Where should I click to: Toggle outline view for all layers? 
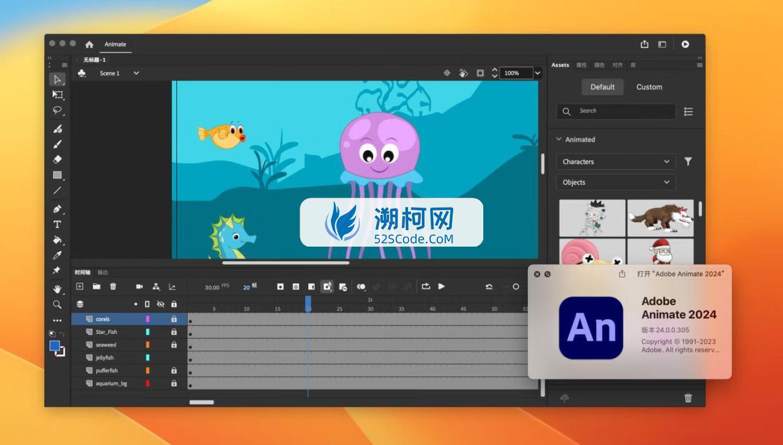coord(147,304)
